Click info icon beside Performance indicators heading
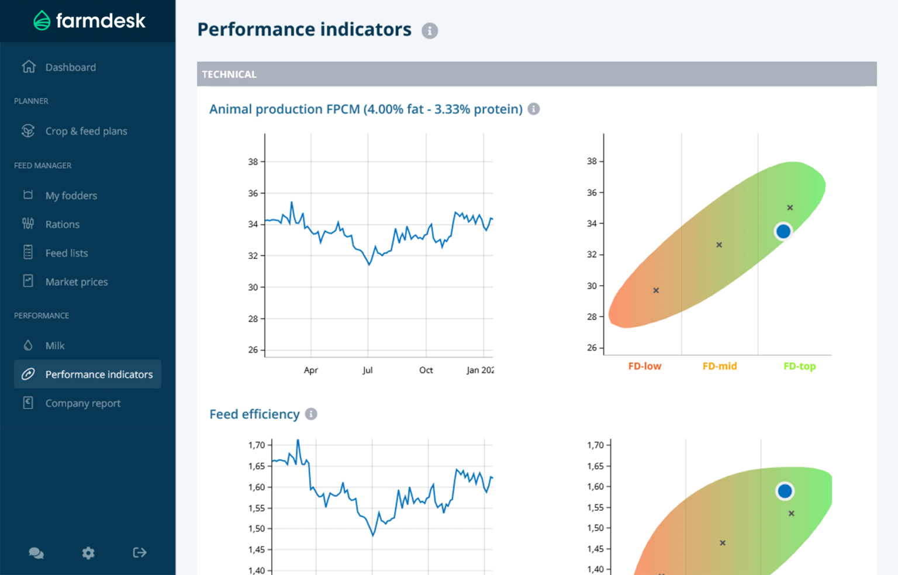 (x=430, y=31)
